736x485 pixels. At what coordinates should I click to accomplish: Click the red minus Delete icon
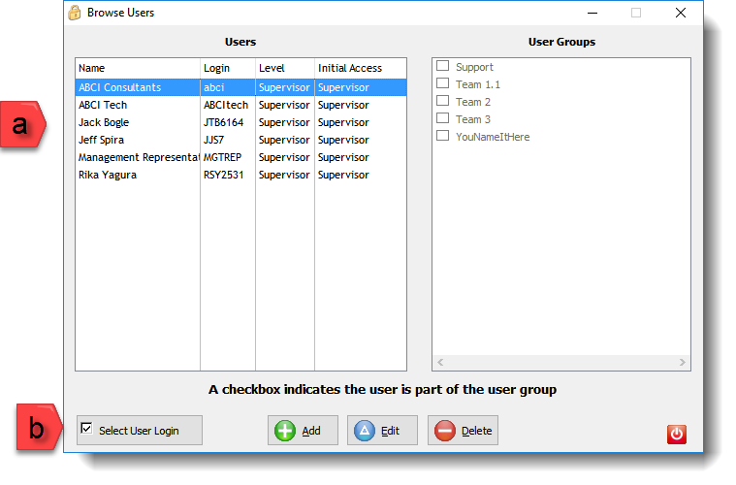445,431
